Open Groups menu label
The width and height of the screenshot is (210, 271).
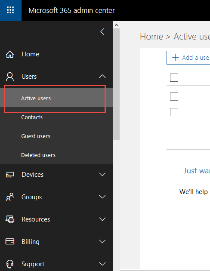(x=32, y=197)
